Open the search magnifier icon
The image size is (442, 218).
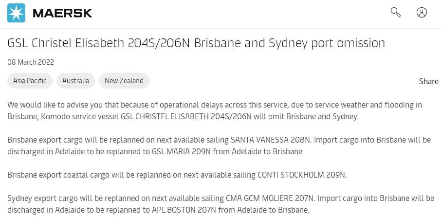click(x=396, y=13)
